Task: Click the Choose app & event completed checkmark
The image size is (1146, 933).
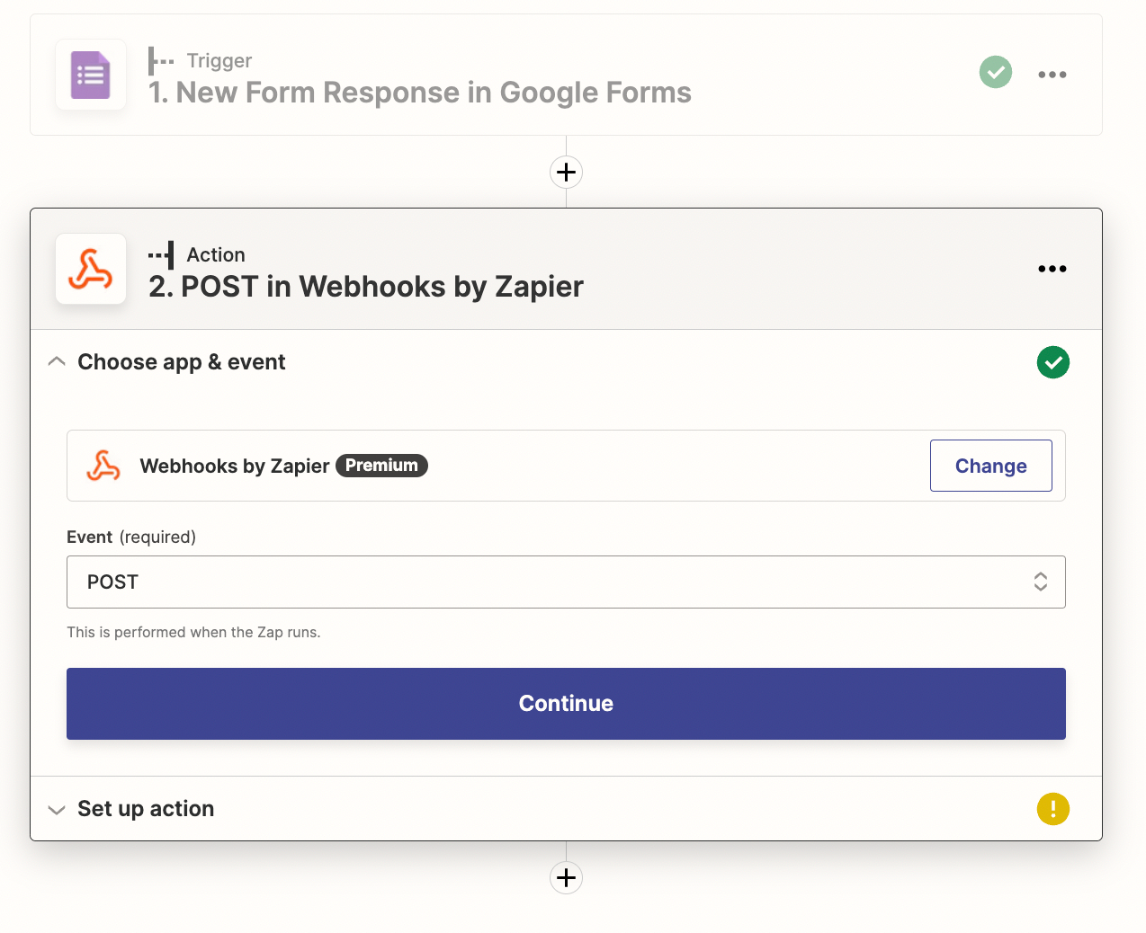Action: point(1052,362)
